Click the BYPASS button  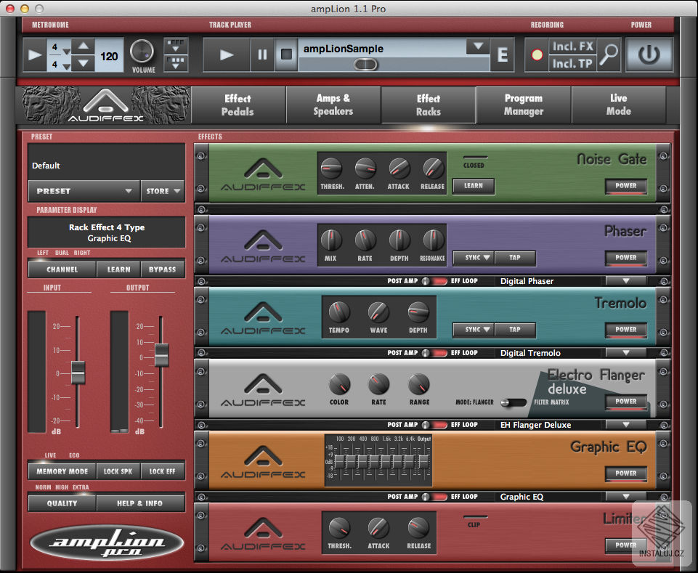coord(163,270)
